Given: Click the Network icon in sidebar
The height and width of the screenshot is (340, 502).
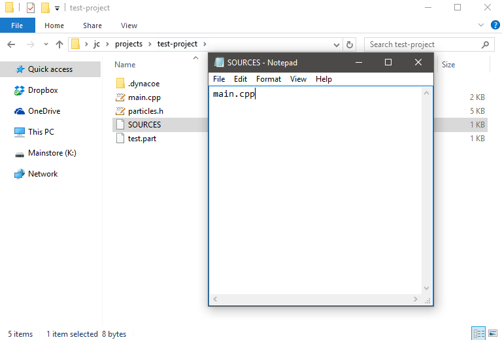Looking at the screenshot, I should (x=20, y=174).
